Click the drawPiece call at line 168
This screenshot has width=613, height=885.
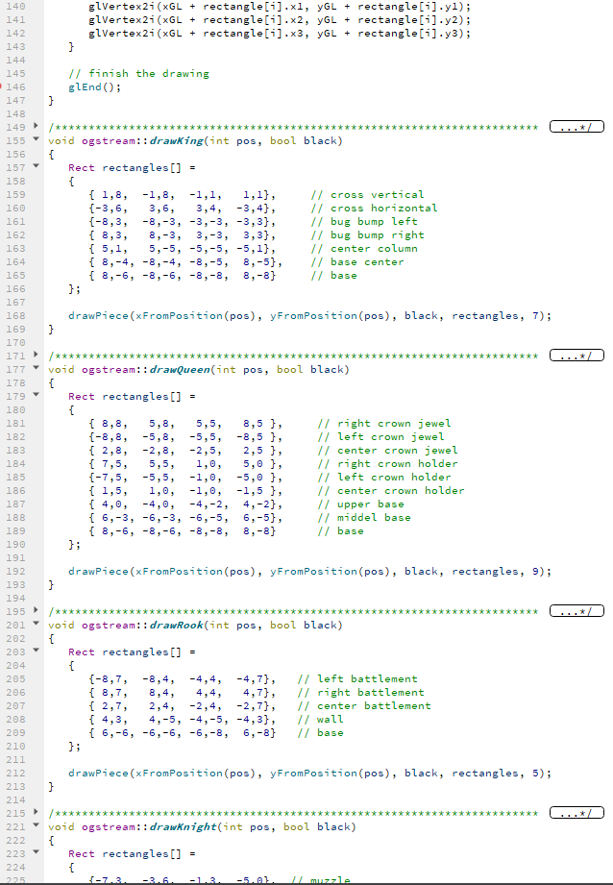tap(310, 315)
